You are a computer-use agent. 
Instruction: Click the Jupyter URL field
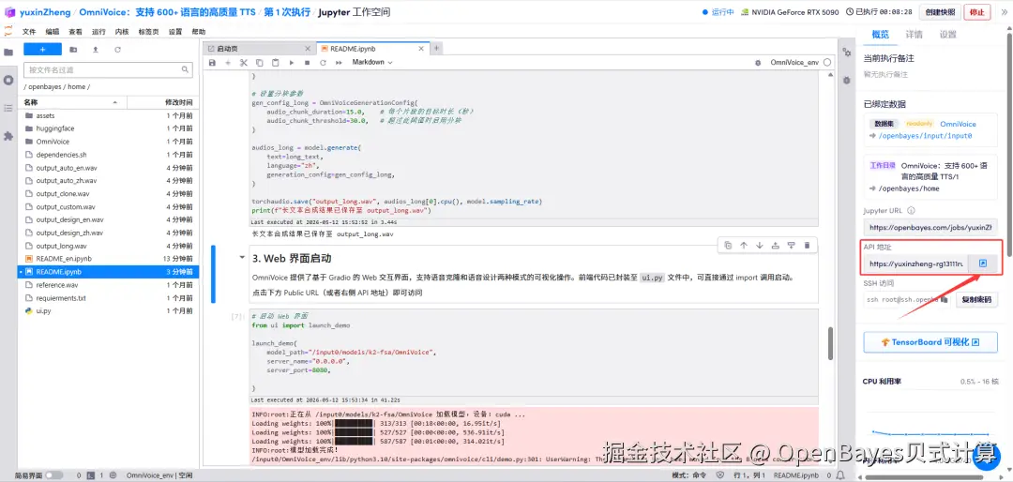point(930,228)
